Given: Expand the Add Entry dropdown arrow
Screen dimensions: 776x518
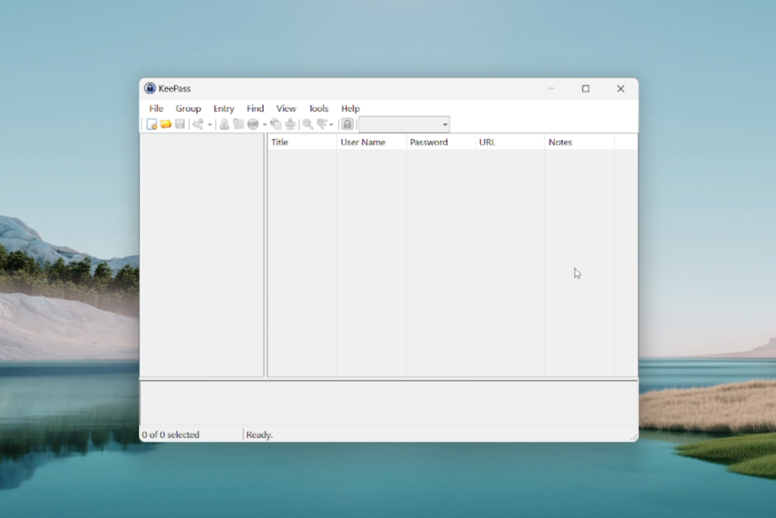Looking at the screenshot, I should tap(209, 124).
